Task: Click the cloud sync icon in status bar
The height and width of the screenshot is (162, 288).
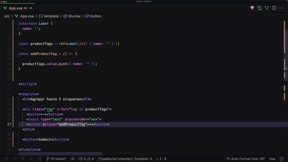Action: (x=73, y=159)
